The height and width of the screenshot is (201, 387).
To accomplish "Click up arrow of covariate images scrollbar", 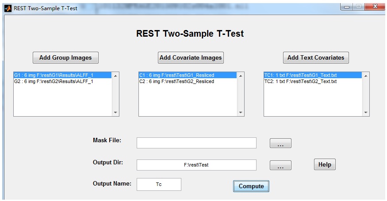I will pyautogui.click(x=241, y=76).
